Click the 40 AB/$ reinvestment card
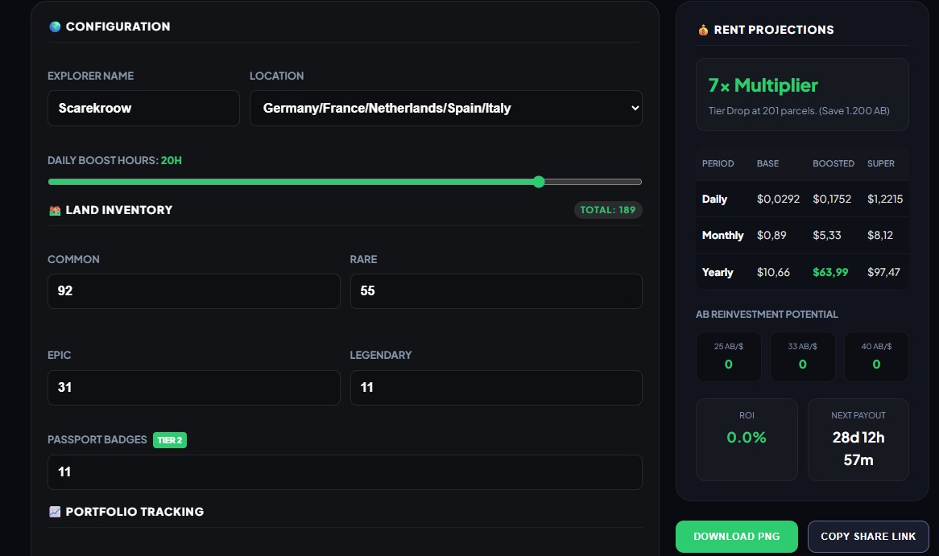Image resolution: width=939 pixels, height=556 pixels. point(876,356)
